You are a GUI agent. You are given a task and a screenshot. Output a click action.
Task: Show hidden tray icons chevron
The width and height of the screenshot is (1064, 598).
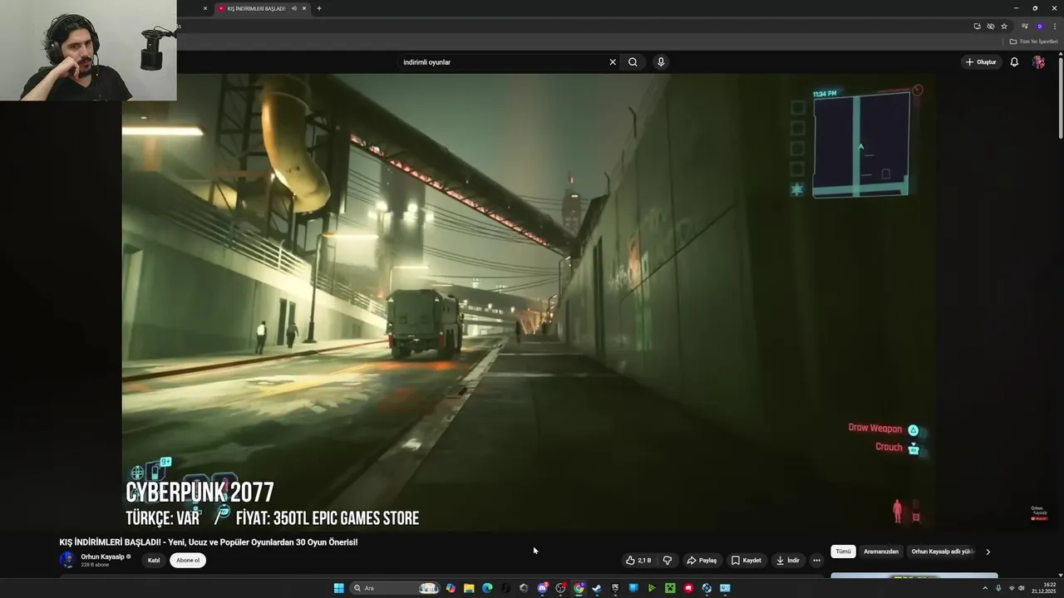coord(985,588)
